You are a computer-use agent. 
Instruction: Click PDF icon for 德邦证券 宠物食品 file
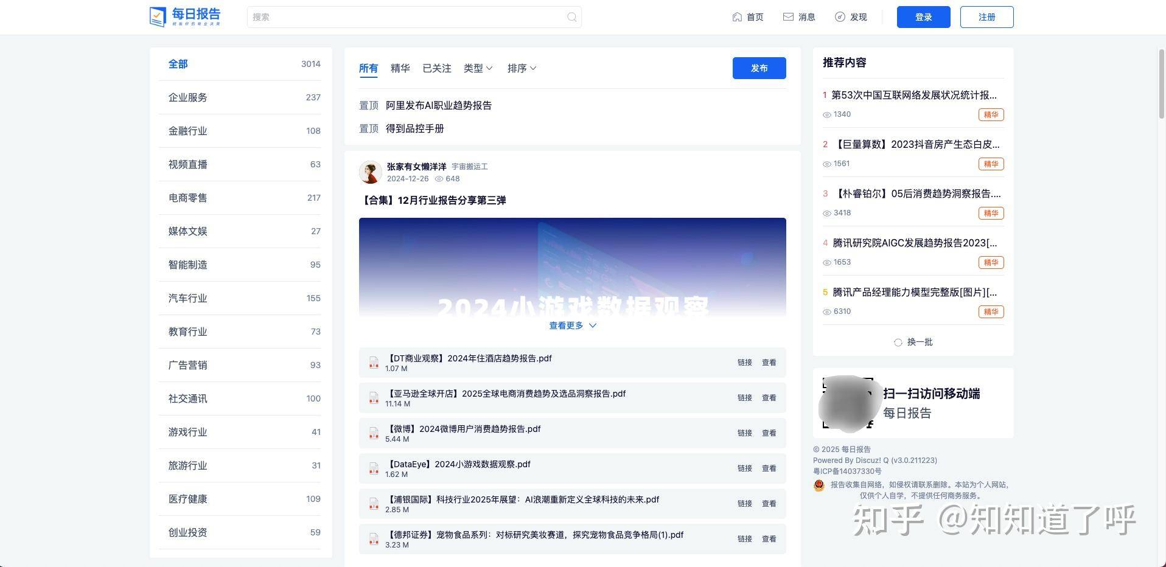click(374, 540)
